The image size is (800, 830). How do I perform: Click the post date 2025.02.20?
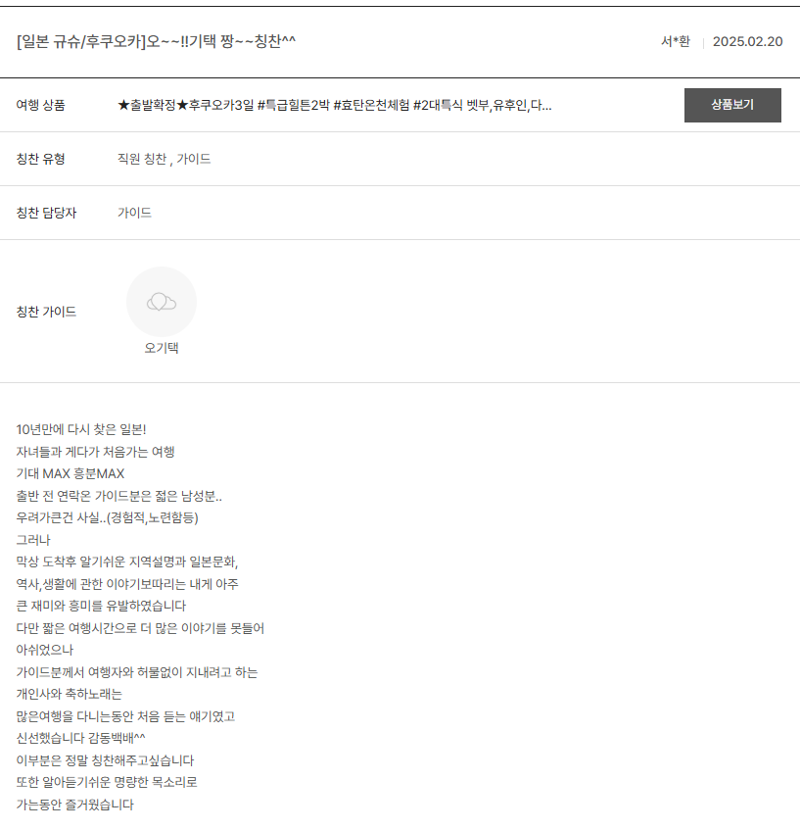pyautogui.click(x=748, y=41)
